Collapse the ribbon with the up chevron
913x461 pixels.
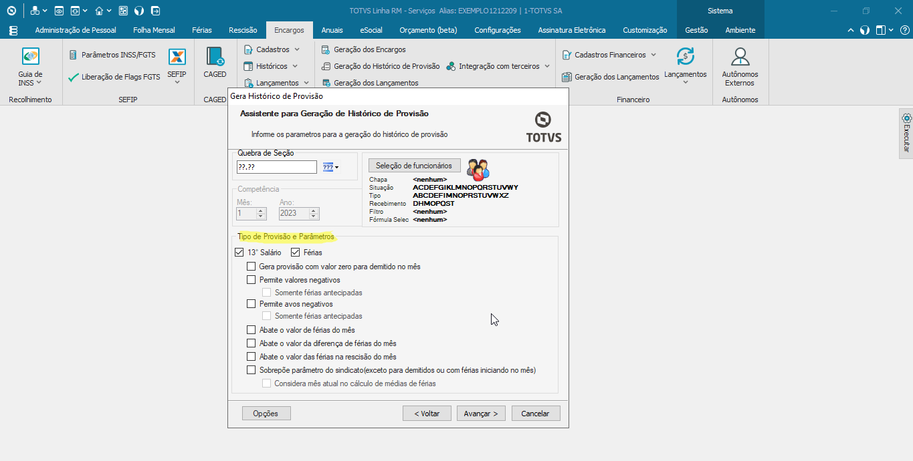pos(851,30)
